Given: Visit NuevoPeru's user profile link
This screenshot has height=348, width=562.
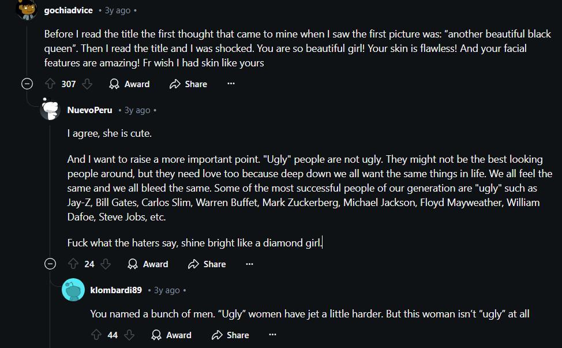Looking at the screenshot, I should 89,110.
